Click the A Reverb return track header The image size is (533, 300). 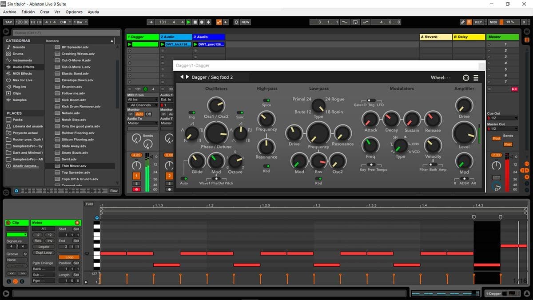tap(435, 37)
